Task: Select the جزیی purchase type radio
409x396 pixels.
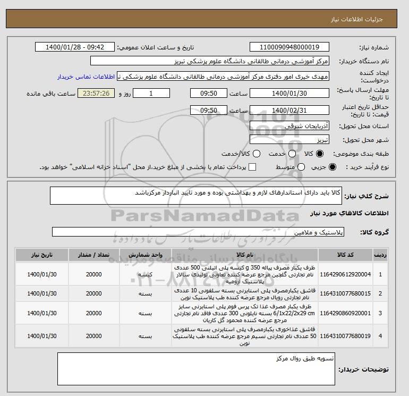Action: 333,167
